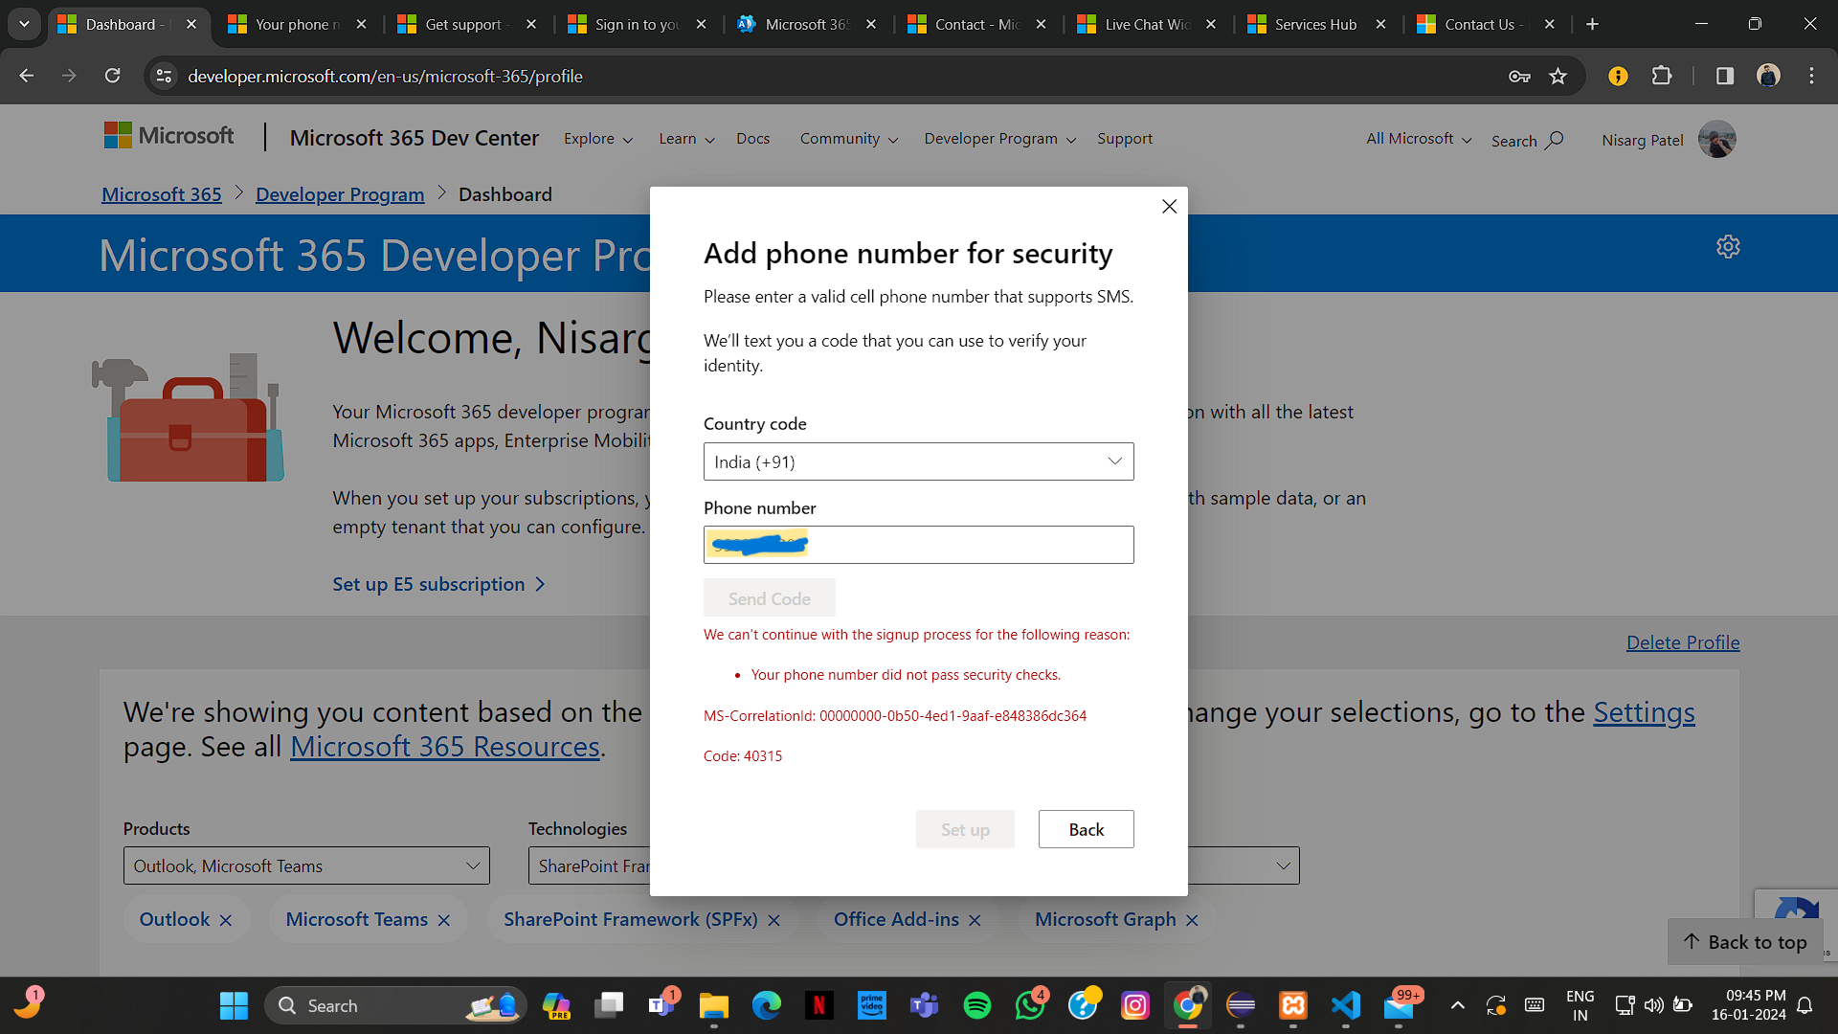This screenshot has height=1034, width=1838.
Task: Open the settings gear on the banner
Action: point(1728,246)
